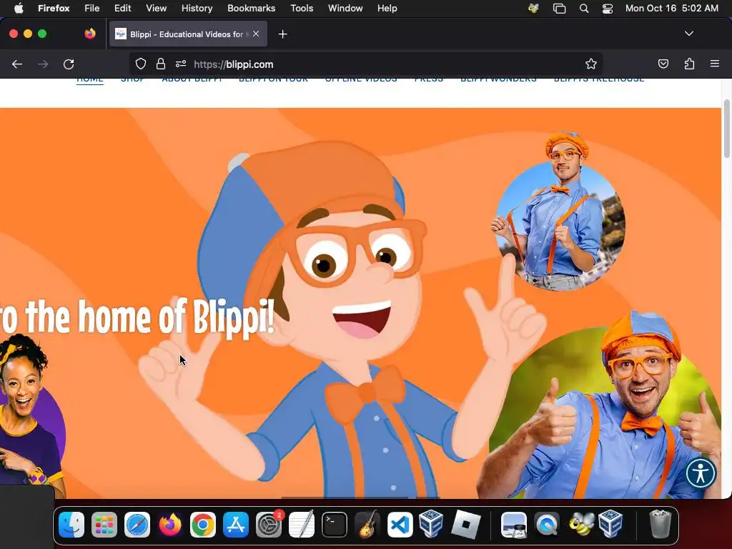Click the bee app in Dock
This screenshot has width=732, height=549.
(581, 525)
